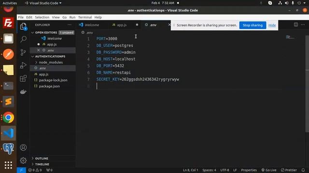Show Applications grid in dock
This screenshot has height=173, width=309.
click(x=8, y=165)
